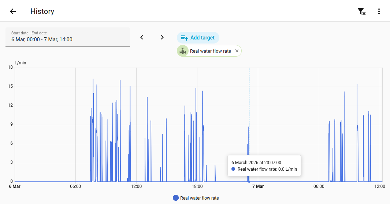The width and height of the screenshot is (390, 204).
Task: Remove the Real water flow rate chip
Action: [237, 51]
